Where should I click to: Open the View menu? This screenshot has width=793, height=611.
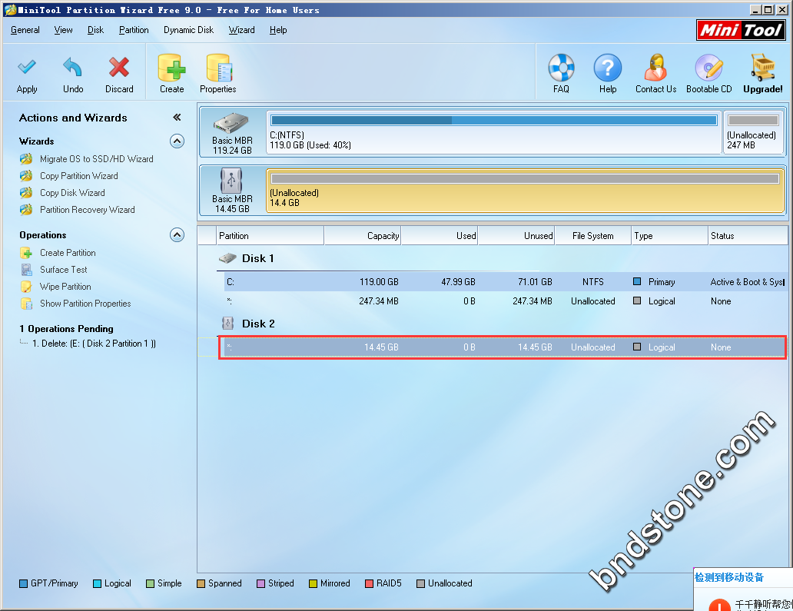pyautogui.click(x=63, y=30)
